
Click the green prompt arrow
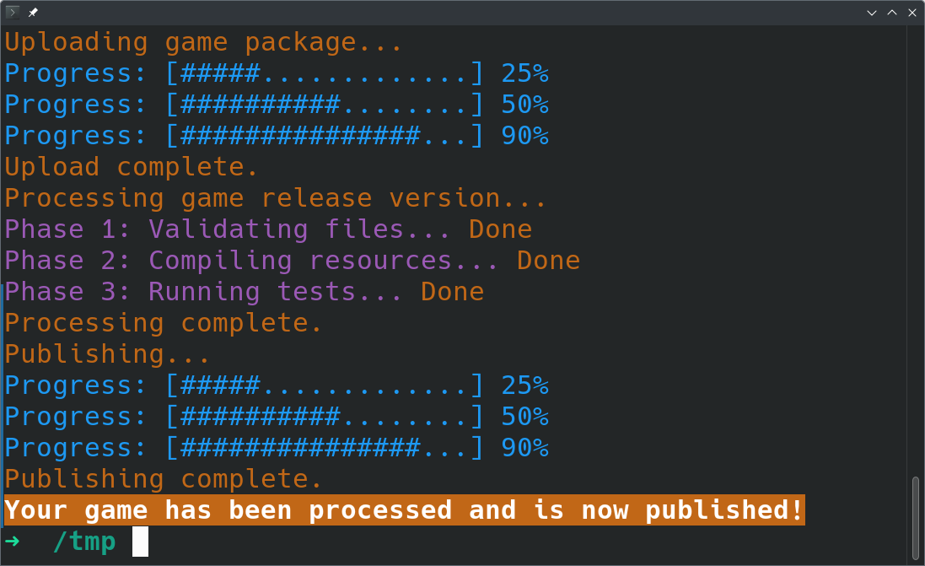click(13, 541)
